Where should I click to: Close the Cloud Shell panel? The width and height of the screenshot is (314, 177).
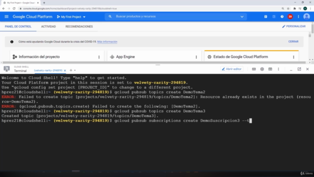[x=308, y=69]
